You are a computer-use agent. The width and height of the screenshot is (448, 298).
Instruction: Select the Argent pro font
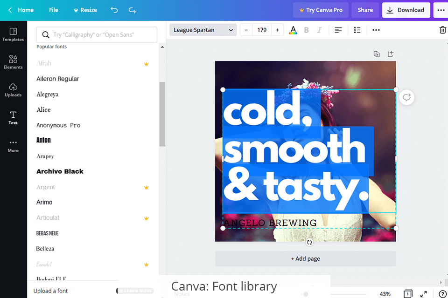(x=46, y=187)
